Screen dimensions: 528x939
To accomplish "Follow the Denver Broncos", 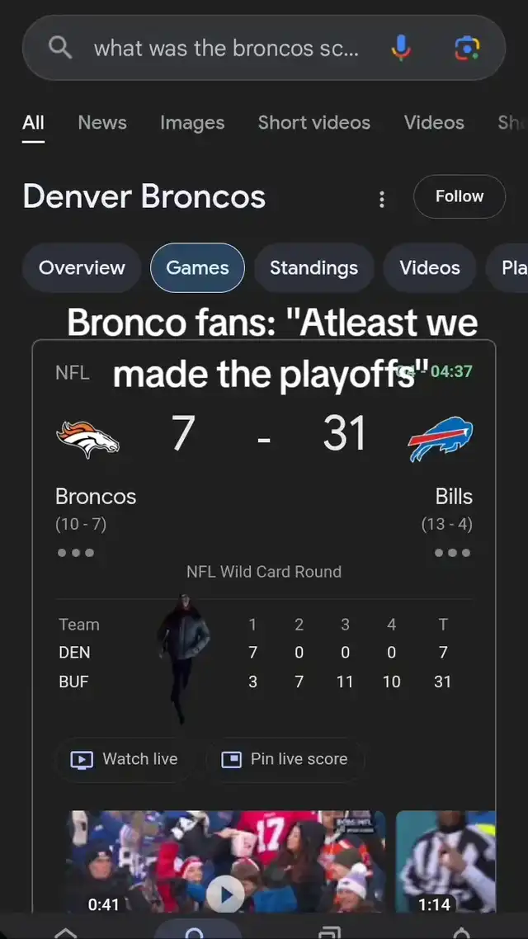I will click(x=459, y=196).
